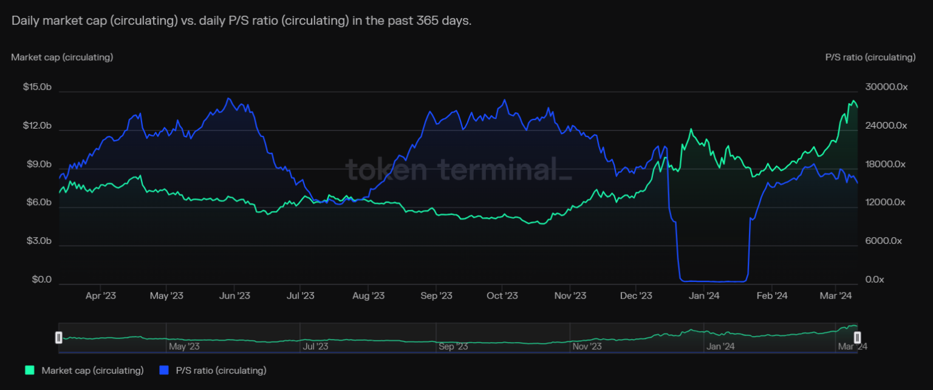Click the chart title about daily market cap
933x390 pixels.
pos(241,21)
